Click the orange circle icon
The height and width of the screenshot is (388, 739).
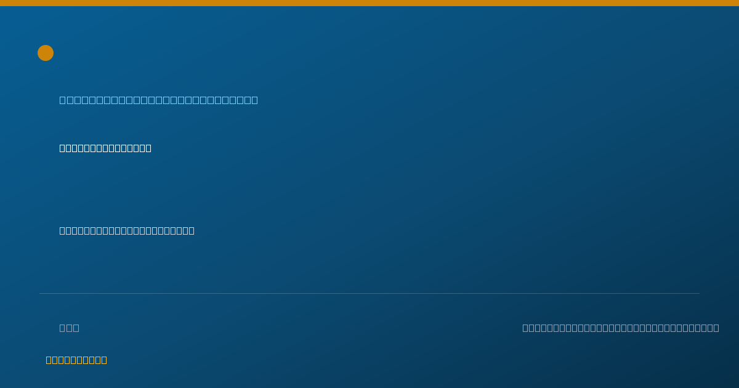(46, 53)
